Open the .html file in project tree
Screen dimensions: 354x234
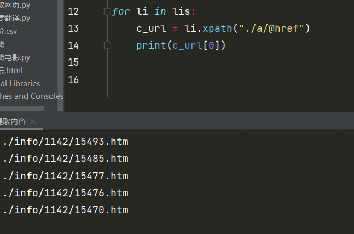pyautogui.click(x=11, y=71)
